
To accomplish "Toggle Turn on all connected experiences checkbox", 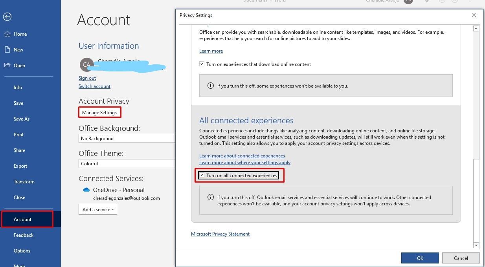I will click(x=202, y=175).
